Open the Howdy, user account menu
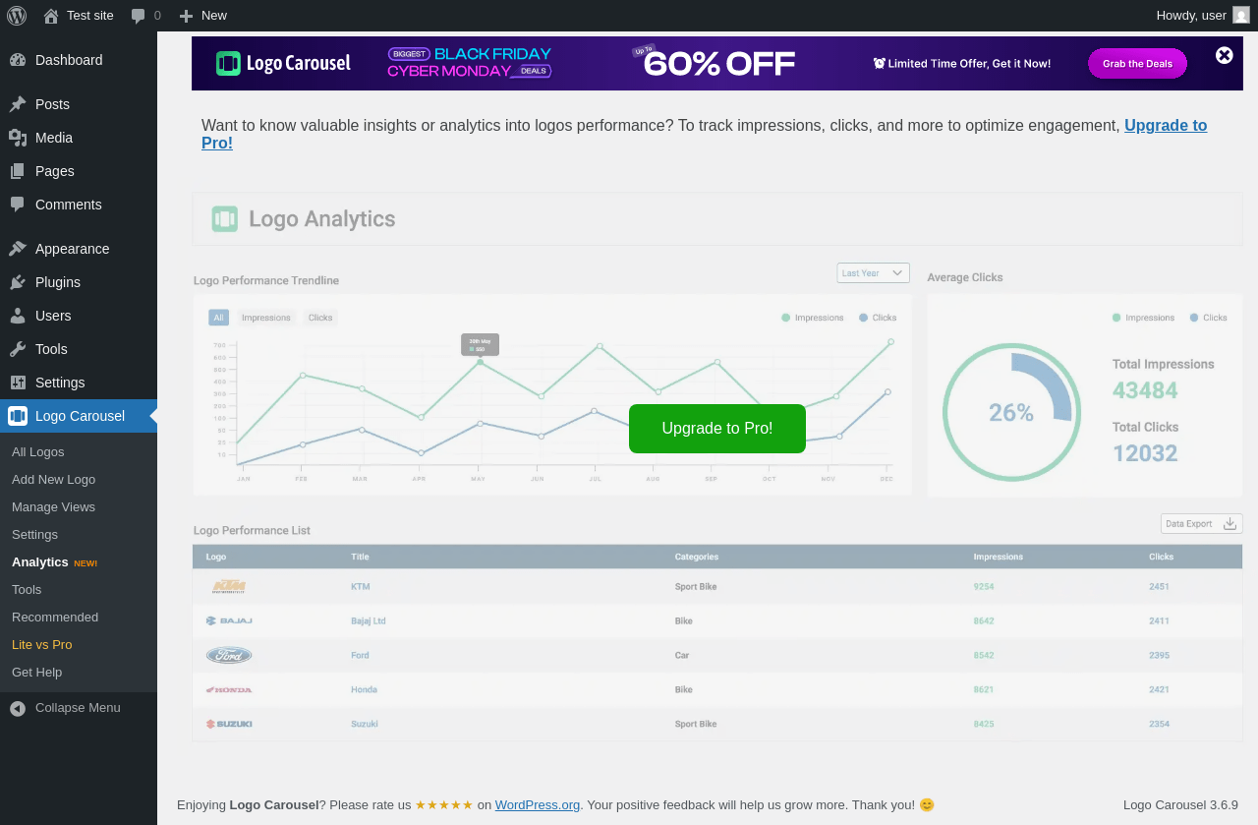The width and height of the screenshot is (1258, 825). click(1203, 15)
